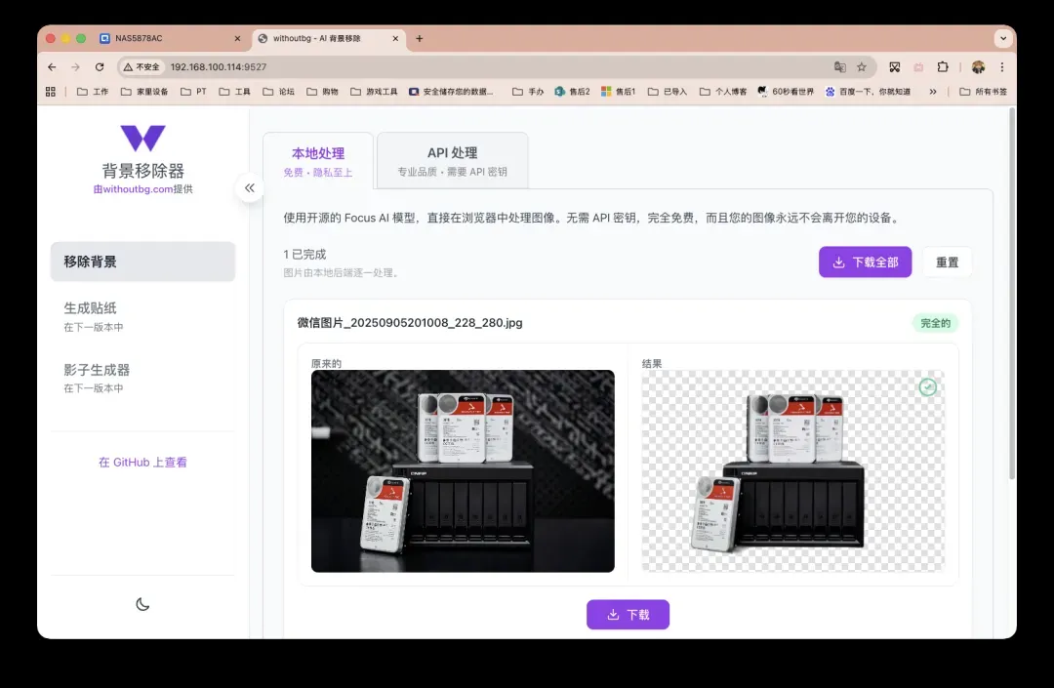Open the Chrome three-dot menu
This screenshot has width=1054, height=688.
[1002, 67]
